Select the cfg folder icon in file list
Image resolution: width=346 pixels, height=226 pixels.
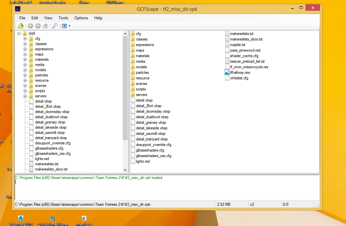click(x=133, y=33)
